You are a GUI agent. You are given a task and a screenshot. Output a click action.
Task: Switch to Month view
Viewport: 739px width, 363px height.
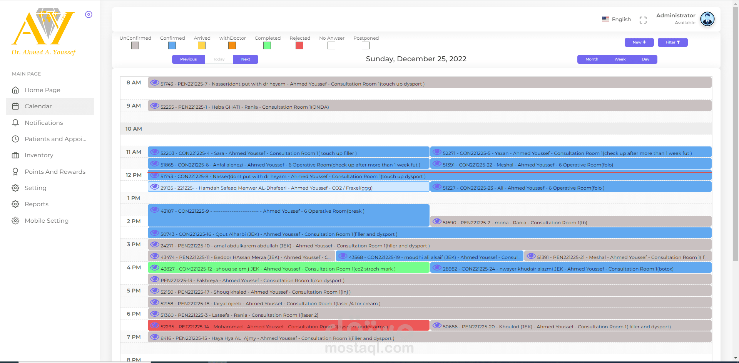tap(592, 59)
